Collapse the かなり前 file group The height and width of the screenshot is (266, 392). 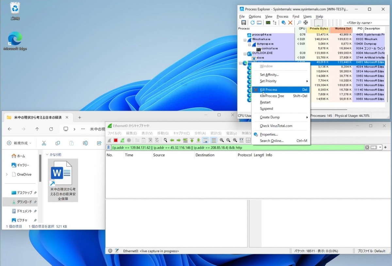tap(47, 155)
